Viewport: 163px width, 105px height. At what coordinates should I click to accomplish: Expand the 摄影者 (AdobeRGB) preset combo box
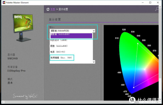pos(72,31)
